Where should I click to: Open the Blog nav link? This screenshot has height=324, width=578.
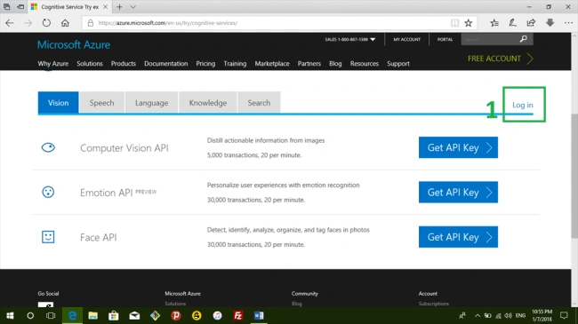tap(335, 64)
